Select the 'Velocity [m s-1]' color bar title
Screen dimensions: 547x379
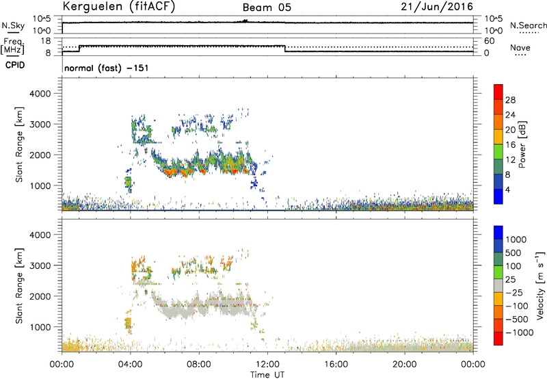click(540, 285)
